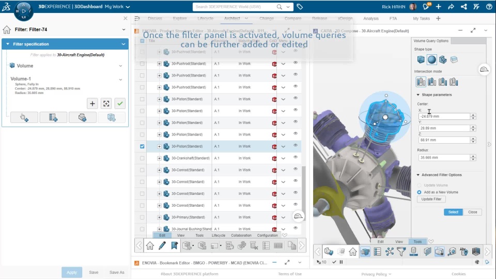Click the Save As button

[117, 272]
